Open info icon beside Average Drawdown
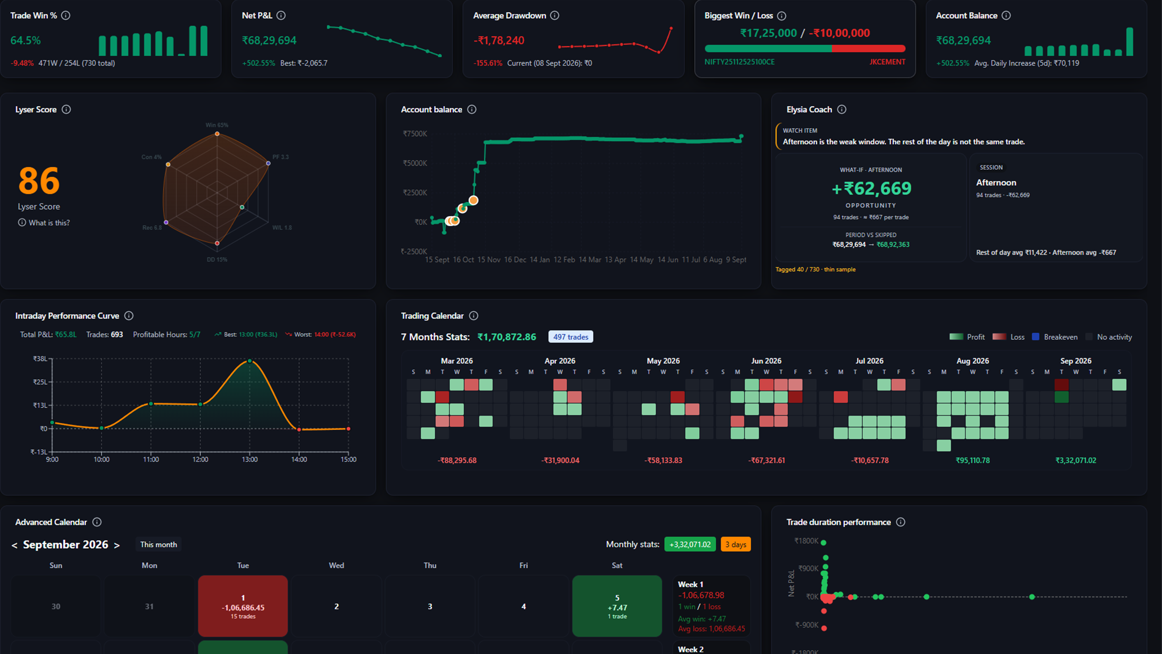1162x654 pixels. click(x=555, y=15)
